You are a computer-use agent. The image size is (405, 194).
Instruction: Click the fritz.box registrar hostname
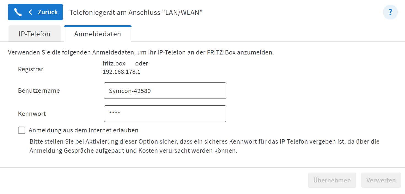pos(114,63)
